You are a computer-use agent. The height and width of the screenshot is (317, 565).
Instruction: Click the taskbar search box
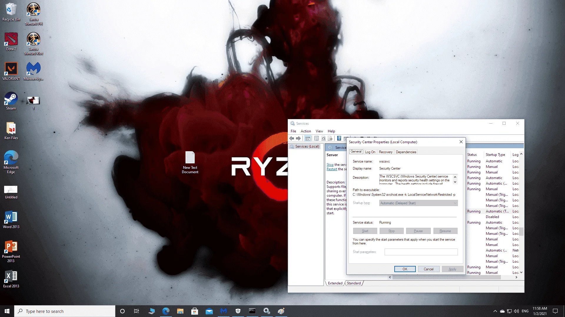pyautogui.click(x=65, y=311)
